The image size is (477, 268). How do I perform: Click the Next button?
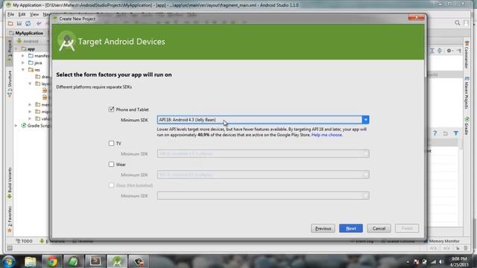351,229
